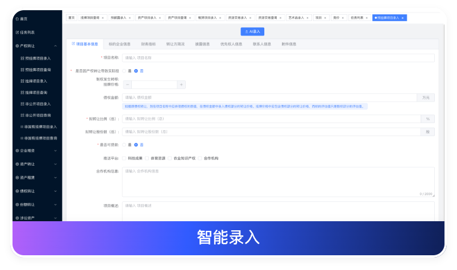Collapse the 产权转让 sidebar menu
The height and width of the screenshot is (270, 457).
point(55,46)
